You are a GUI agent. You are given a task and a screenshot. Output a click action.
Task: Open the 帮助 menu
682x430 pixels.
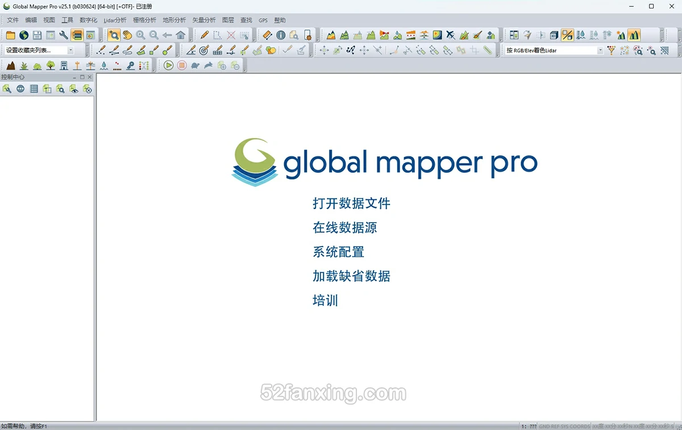[x=280, y=20]
